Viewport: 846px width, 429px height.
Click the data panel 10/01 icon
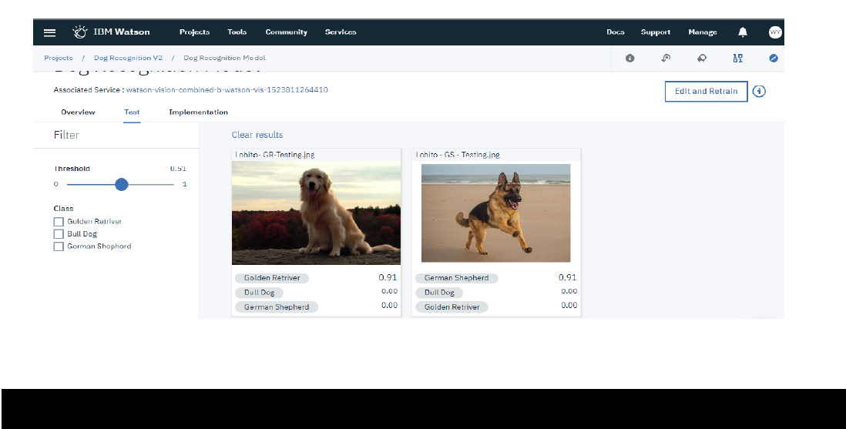pyautogui.click(x=737, y=58)
